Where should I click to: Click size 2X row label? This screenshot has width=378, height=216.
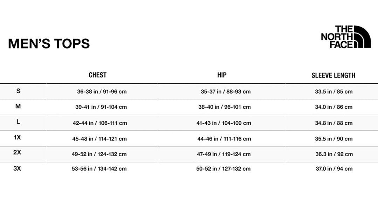tap(17, 152)
